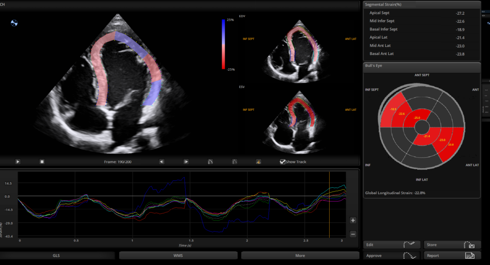The image size is (490, 265).
Task: Approve the strain tracing
Action: [391, 255]
